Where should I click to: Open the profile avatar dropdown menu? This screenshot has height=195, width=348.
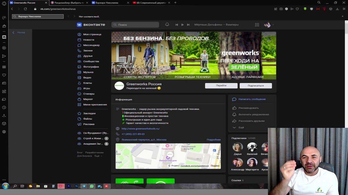[x=269, y=25]
